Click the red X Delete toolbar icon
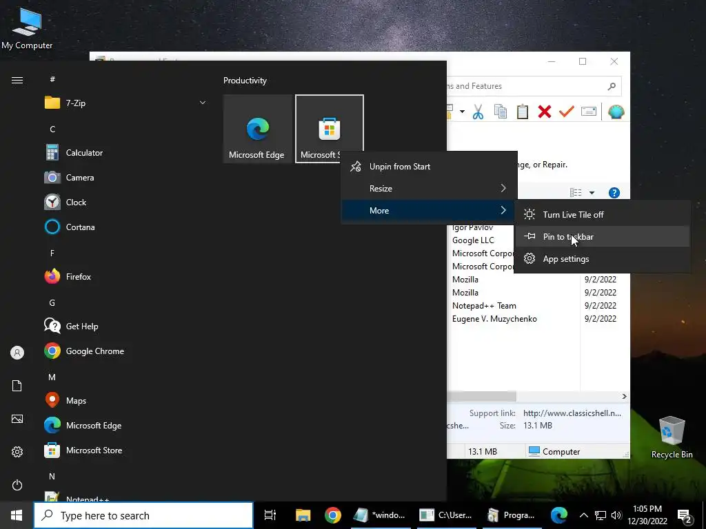Image resolution: width=706 pixels, height=529 pixels. (x=545, y=112)
